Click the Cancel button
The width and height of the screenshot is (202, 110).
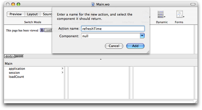[114, 46]
